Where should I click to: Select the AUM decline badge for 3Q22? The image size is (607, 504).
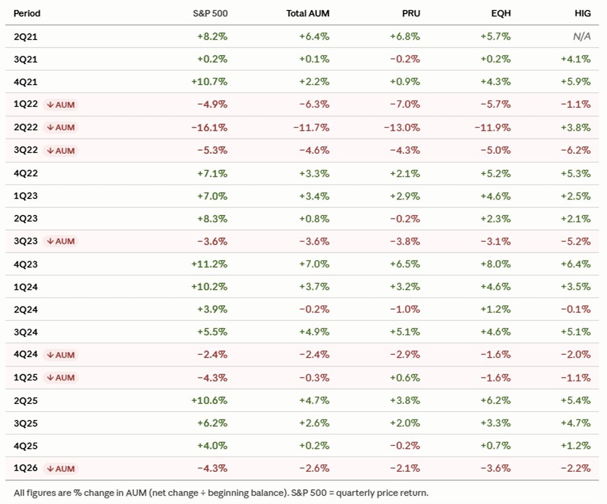(x=61, y=151)
